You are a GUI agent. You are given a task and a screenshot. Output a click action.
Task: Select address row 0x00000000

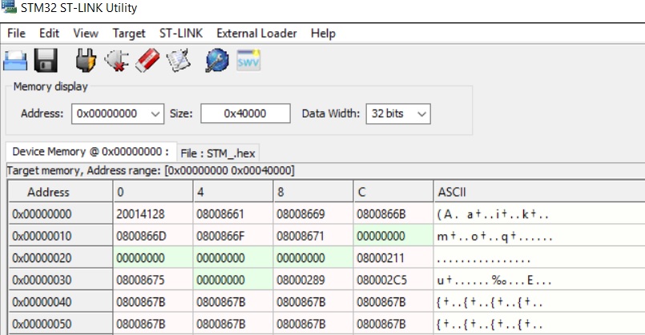(x=60, y=214)
